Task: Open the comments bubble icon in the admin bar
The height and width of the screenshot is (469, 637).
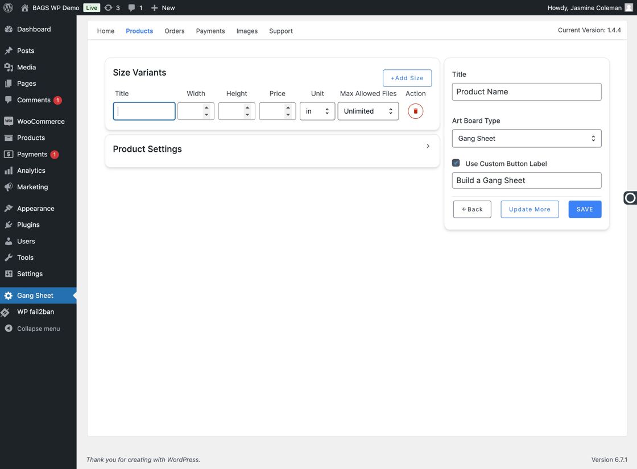Action: 131,8
